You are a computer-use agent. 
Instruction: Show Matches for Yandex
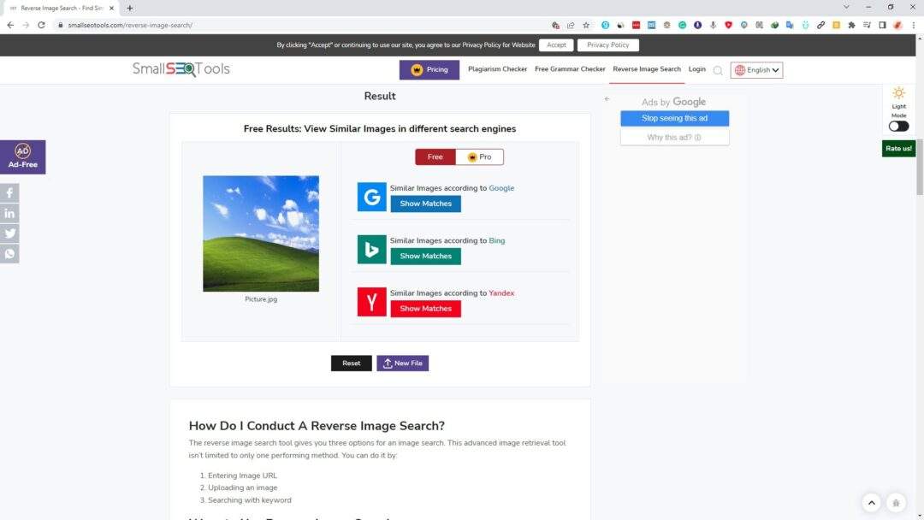(425, 309)
